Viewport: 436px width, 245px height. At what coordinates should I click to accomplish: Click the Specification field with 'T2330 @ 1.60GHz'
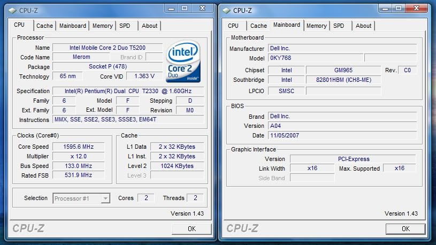click(128, 91)
